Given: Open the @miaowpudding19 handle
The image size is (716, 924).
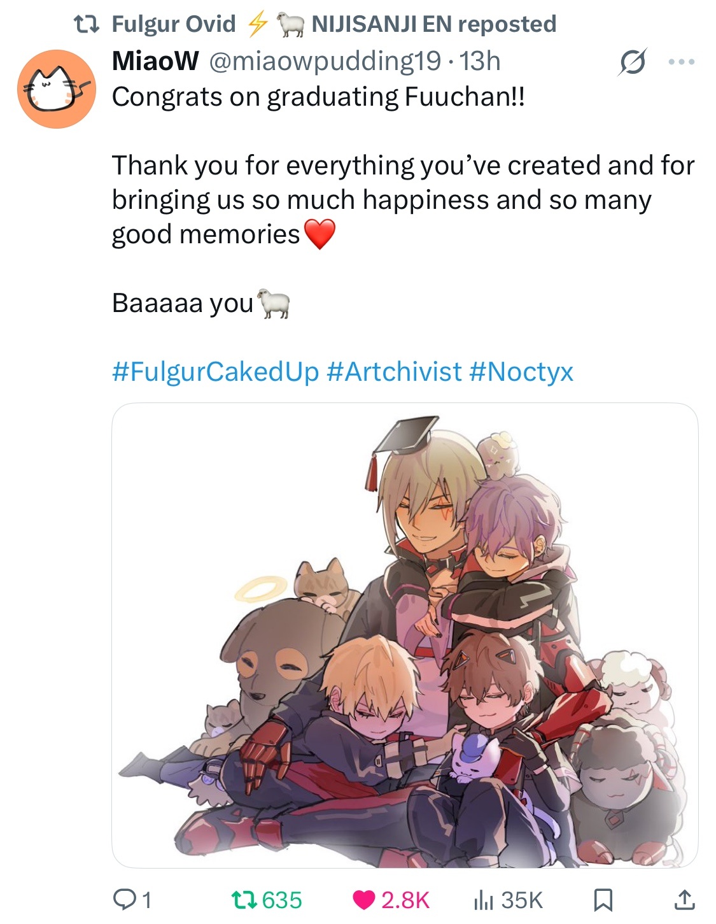Looking at the screenshot, I should [x=325, y=61].
